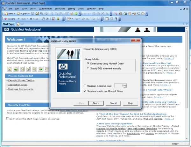Expand the Open button dropdown arrow
This screenshot has width=191, height=147.
pyautogui.click(x=29, y=13)
